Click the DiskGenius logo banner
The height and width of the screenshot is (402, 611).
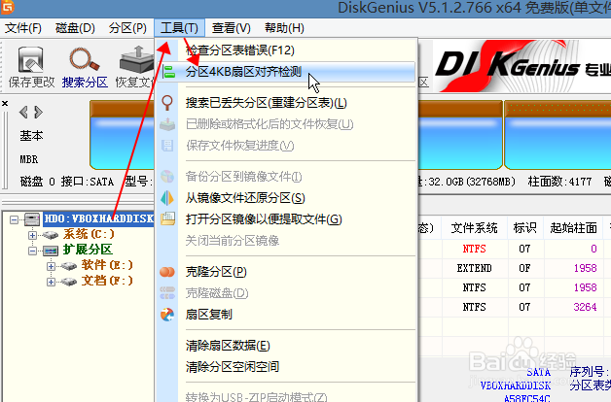tap(521, 65)
